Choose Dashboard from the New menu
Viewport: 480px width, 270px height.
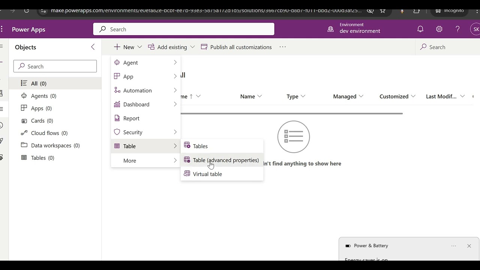tap(146, 104)
